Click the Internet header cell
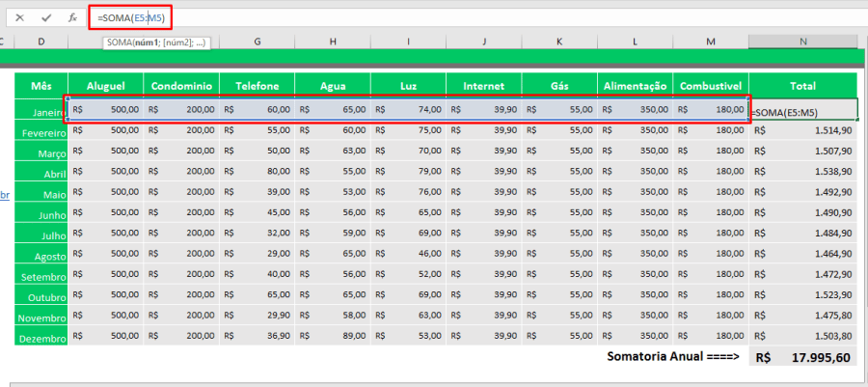Image resolution: width=868 pixels, height=387 pixels. [484, 86]
